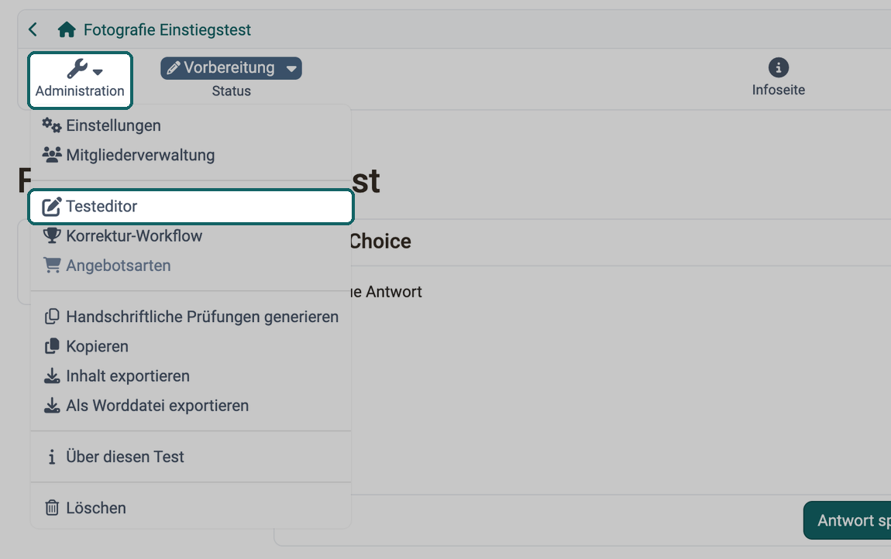Click the trophy icon for Korrektur-Workflow
This screenshot has height=559, width=891.
52,236
